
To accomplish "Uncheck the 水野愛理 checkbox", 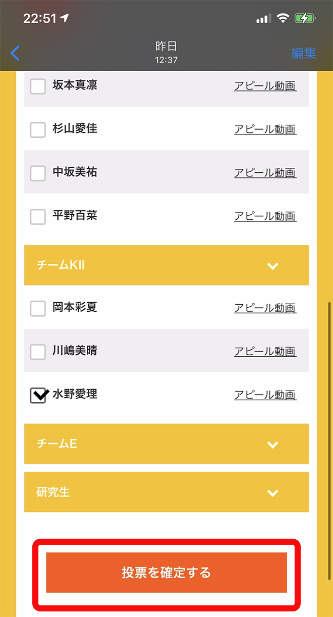I will [38, 396].
